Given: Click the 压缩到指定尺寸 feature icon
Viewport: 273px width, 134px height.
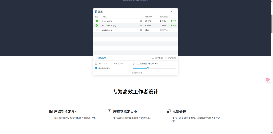Looking at the screenshot, I should tap(51, 111).
